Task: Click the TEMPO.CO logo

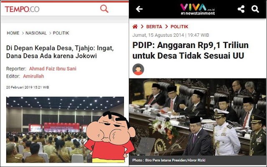Action: click(x=22, y=9)
